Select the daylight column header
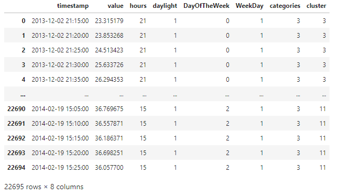 [x=165, y=6]
